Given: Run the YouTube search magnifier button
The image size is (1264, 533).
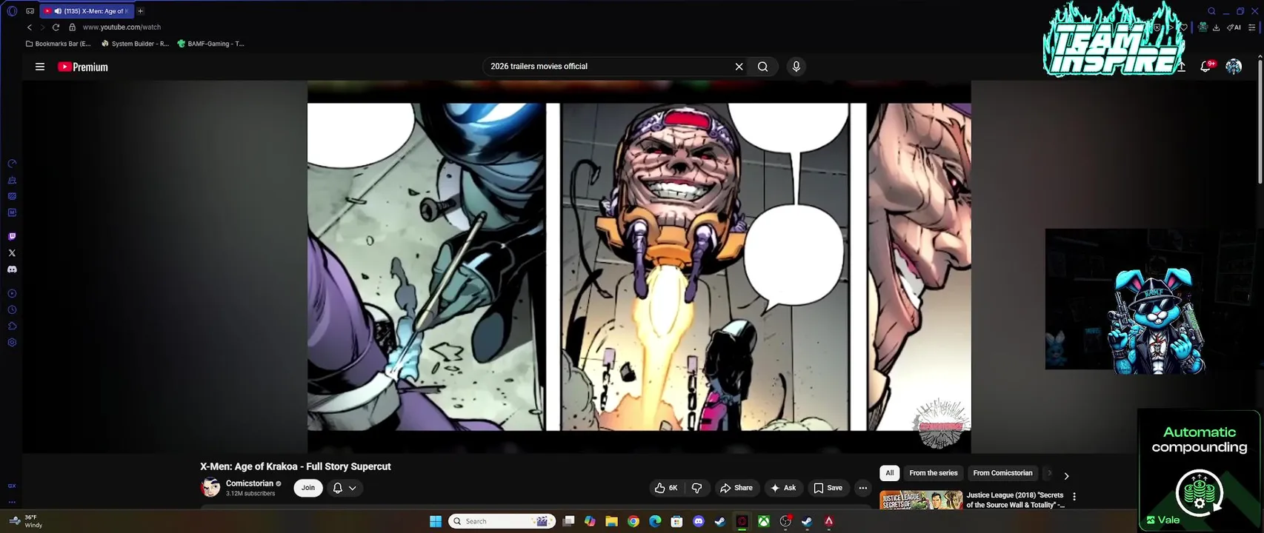Looking at the screenshot, I should point(762,67).
